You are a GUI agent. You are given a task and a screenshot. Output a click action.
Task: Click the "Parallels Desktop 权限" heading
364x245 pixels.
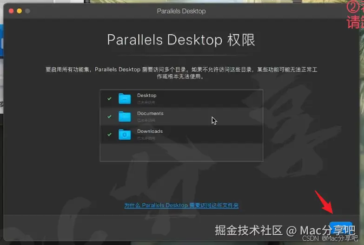pos(181,40)
